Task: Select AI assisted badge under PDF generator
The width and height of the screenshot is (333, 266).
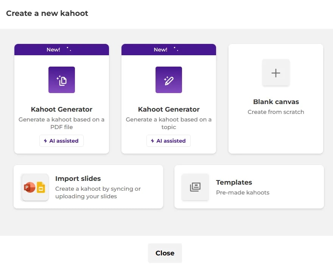Action: 61,141
